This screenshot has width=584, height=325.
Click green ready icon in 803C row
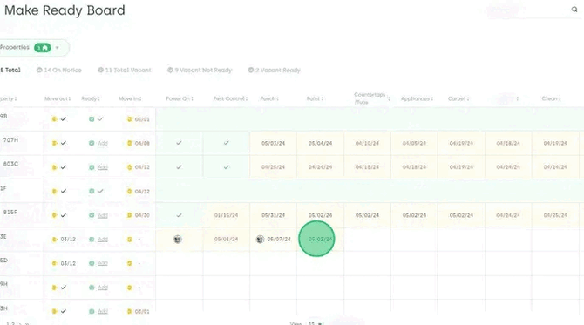92,167
